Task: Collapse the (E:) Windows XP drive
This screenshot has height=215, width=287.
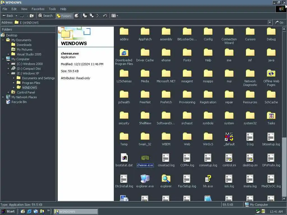Action: click(8, 73)
